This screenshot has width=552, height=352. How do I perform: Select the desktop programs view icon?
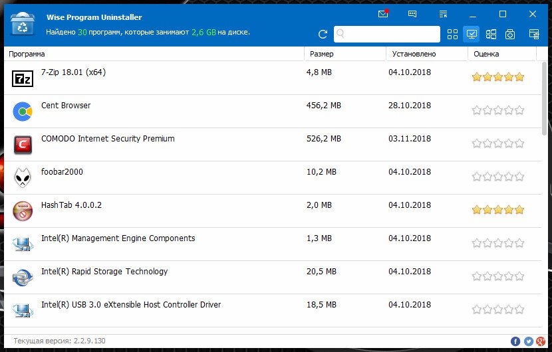pyautogui.click(x=472, y=34)
